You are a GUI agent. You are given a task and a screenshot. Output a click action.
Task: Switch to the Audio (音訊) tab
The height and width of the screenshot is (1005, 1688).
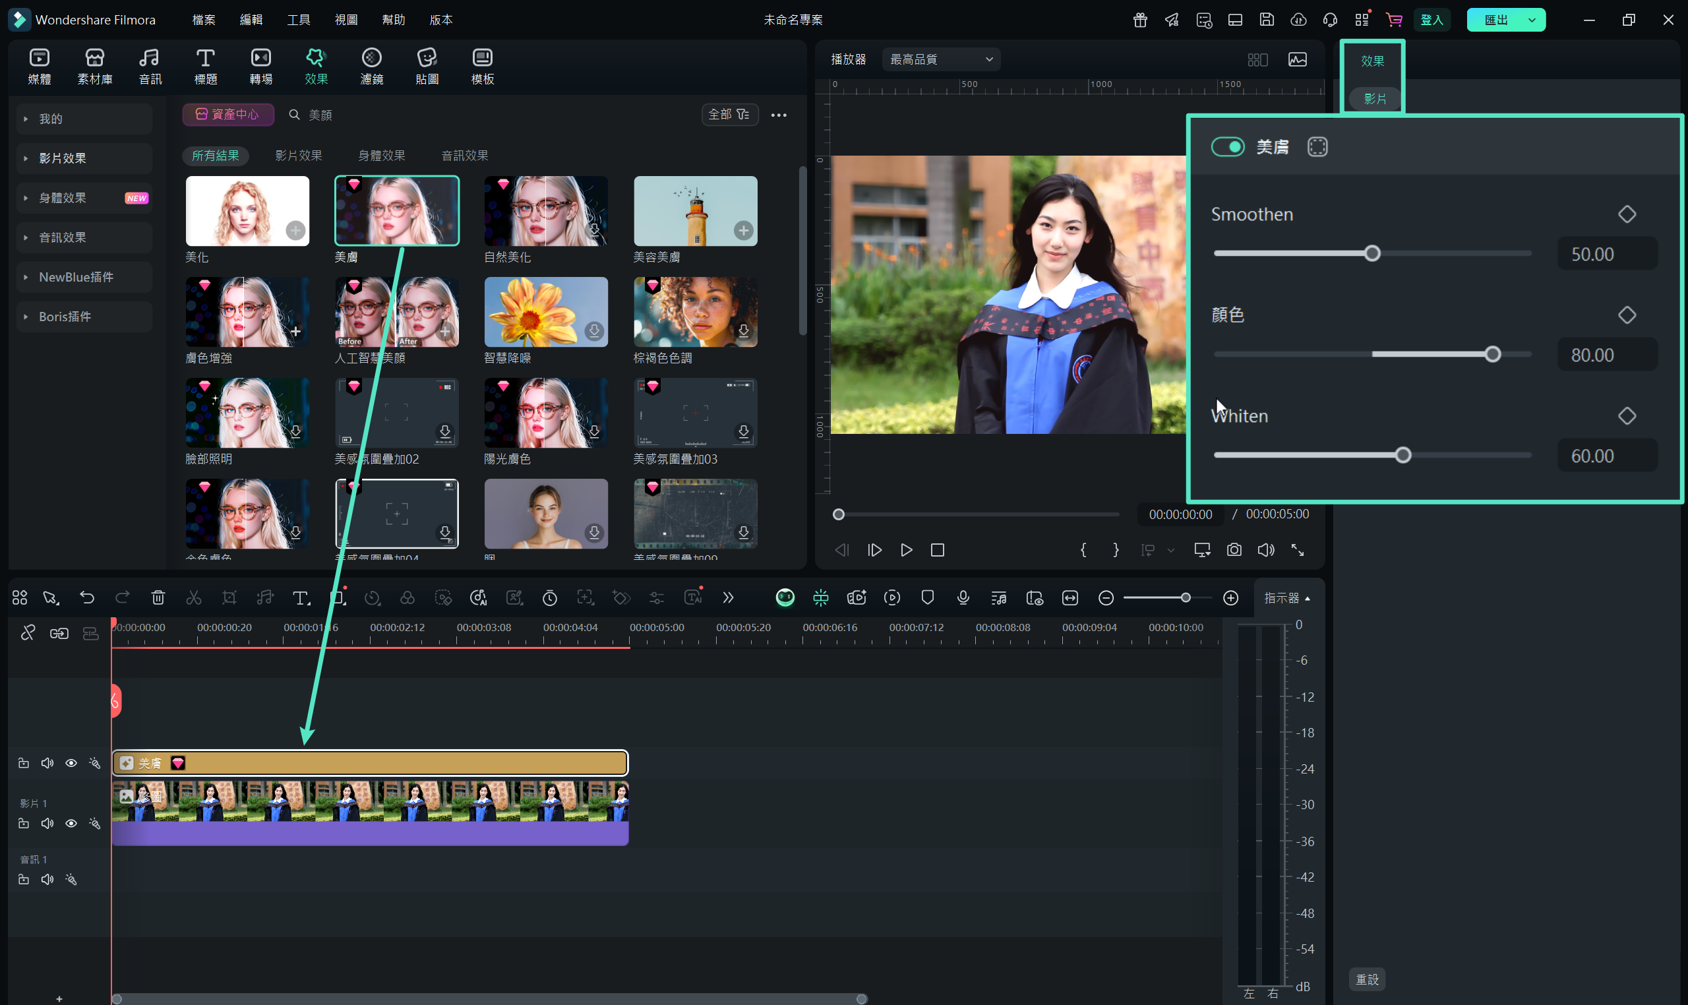[150, 67]
